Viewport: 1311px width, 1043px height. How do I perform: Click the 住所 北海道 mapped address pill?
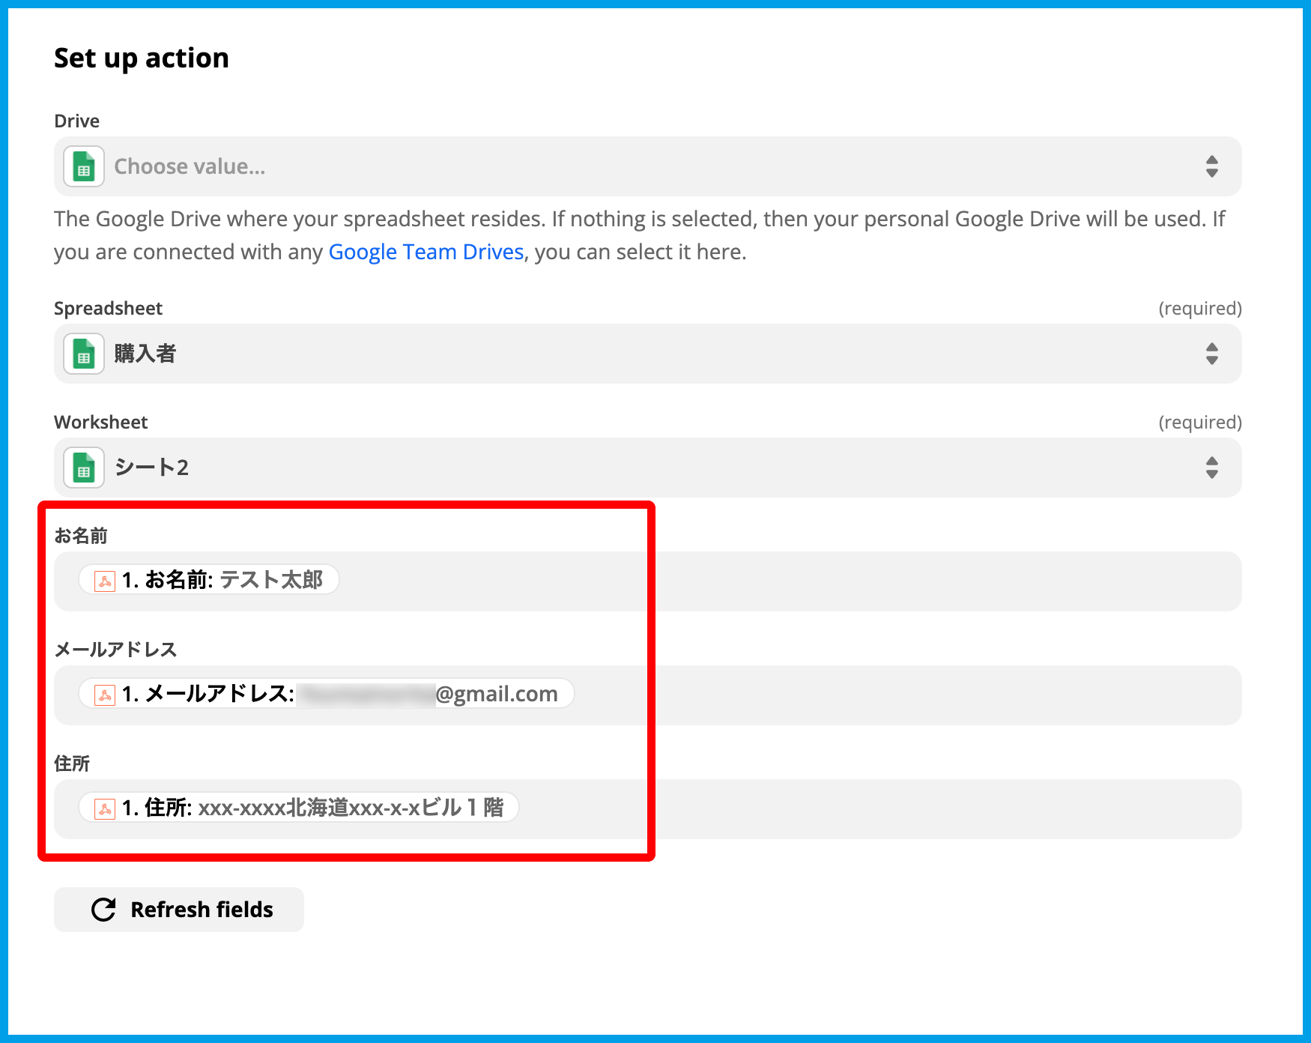pos(312,808)
